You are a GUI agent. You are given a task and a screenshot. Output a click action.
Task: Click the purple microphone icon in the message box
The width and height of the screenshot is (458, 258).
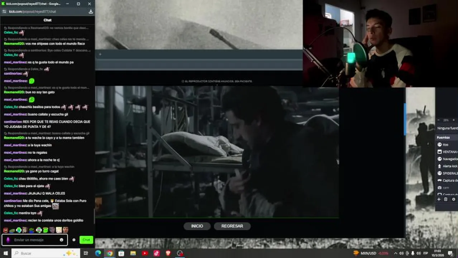8,240
